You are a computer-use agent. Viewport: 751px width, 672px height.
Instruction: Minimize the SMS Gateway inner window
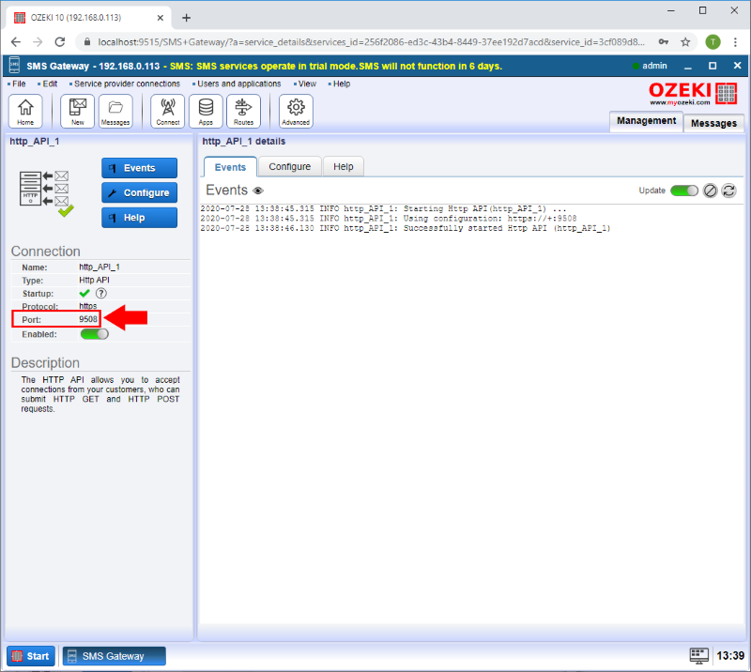click(688, 66)
